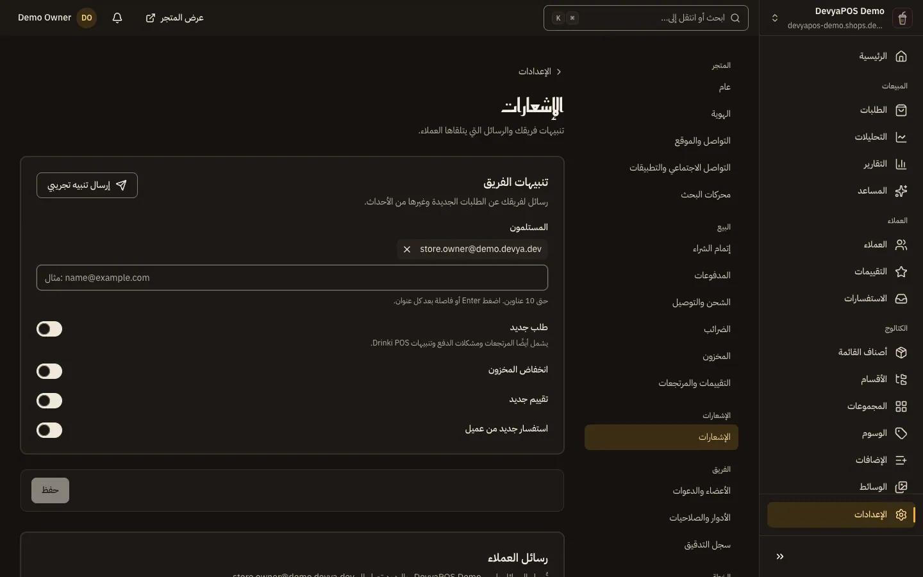
Task: Click the الإعدادات breadcrumb back link
Action: coord(540,72)
